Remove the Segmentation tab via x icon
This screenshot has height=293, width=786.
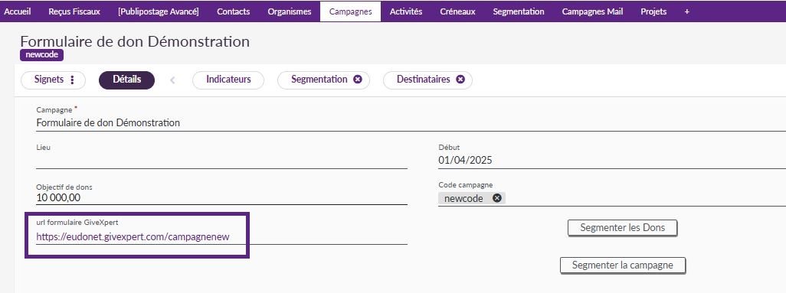tap(358, 80)
